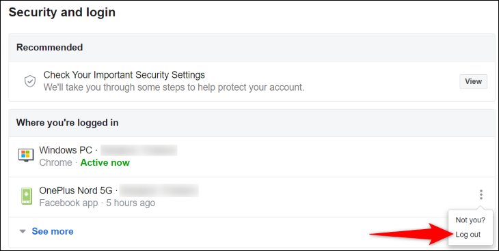Click Check Your Important Security Settings
Viewport: 499px width, 251px height.
[x=124, y=75]
